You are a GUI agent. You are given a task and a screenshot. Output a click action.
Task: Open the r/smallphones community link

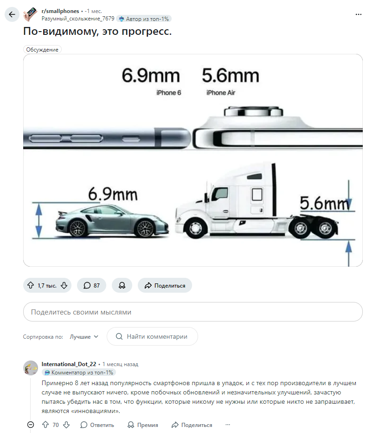(x=60, y=11)
